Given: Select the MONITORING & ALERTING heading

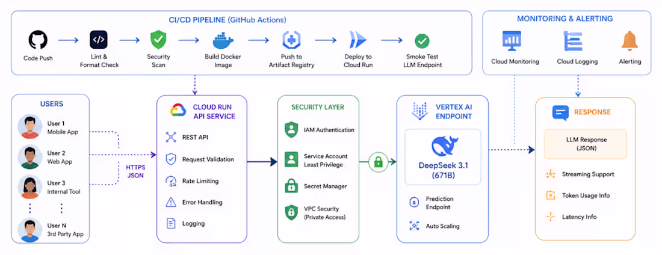Looking at the screenshot, I should [565, 19].
